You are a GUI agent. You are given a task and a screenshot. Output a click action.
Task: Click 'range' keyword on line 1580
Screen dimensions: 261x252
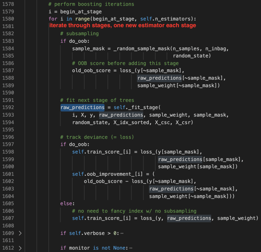(x=83, y=19)
